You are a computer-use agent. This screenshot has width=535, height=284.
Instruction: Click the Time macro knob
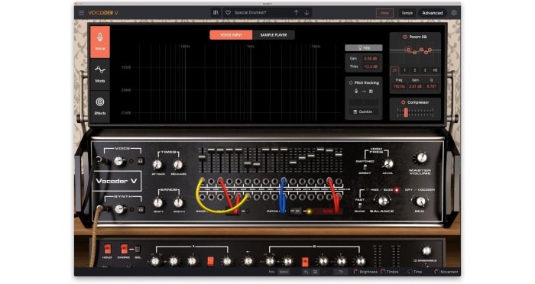[410, 272]
